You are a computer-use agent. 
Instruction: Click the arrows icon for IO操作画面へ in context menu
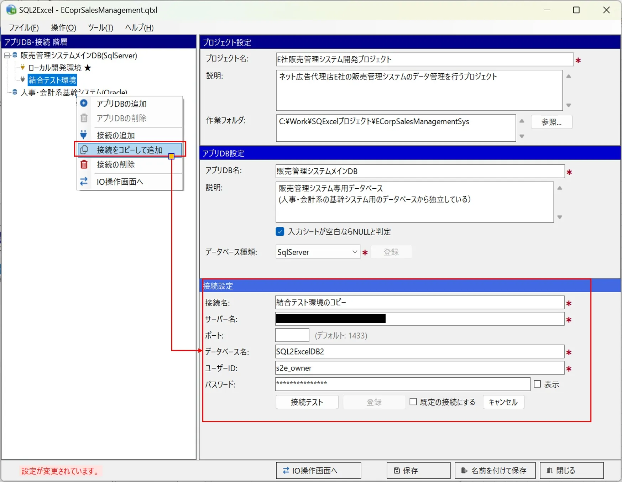pos(84,182)
